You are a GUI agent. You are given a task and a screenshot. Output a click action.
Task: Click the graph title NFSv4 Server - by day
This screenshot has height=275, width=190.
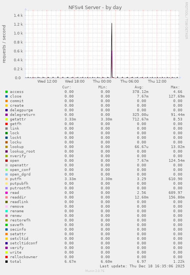(95, 8)
